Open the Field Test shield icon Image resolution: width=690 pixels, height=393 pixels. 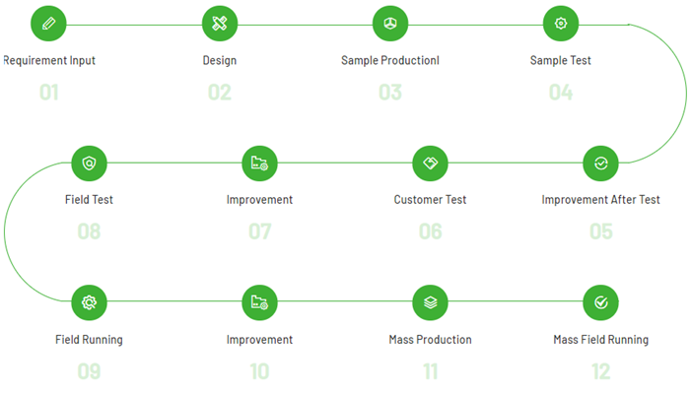89,164
